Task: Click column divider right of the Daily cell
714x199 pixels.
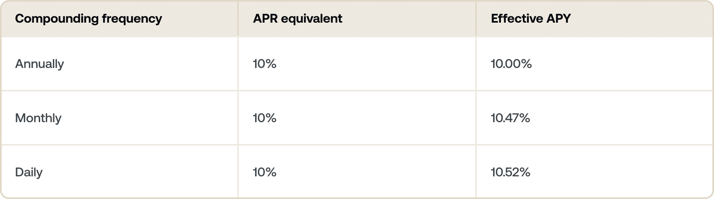Action: [x=238, y=172]
